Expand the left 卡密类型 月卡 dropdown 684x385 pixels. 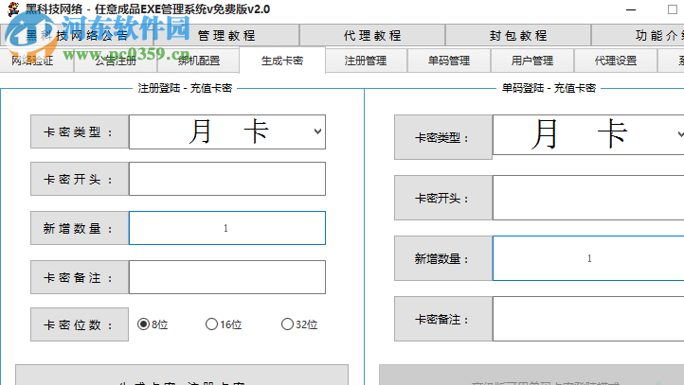(x=317, y=131)
